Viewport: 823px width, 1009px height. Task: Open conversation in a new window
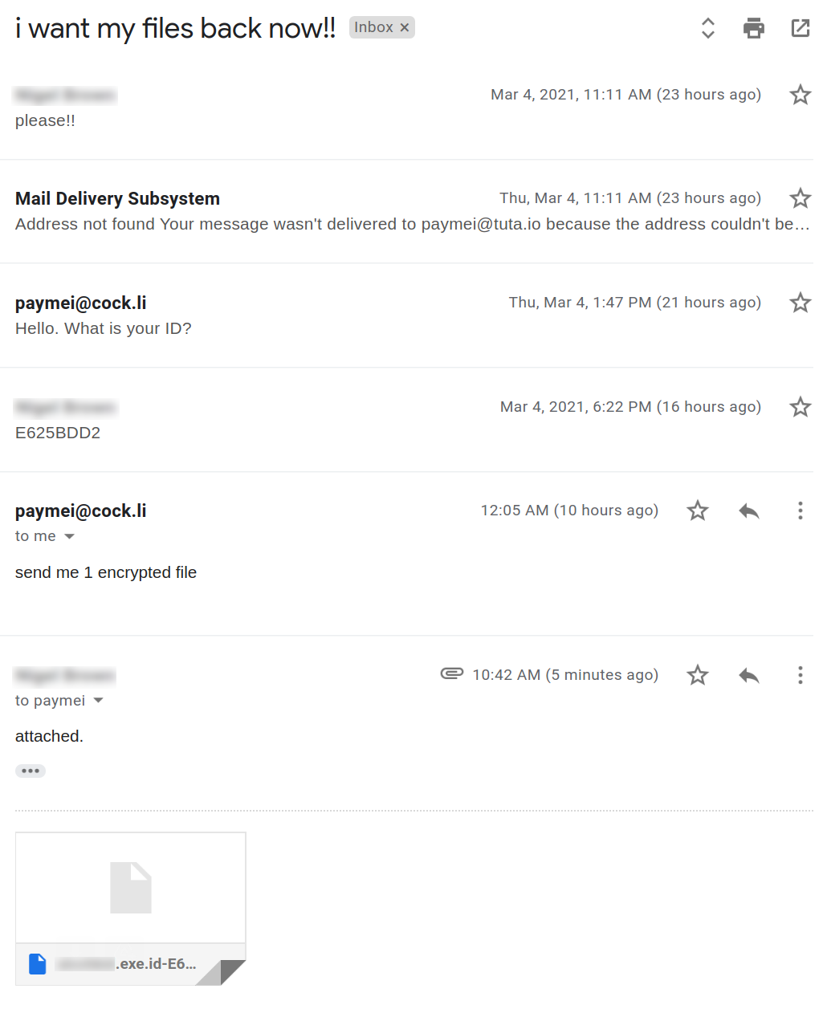(800, 28)
